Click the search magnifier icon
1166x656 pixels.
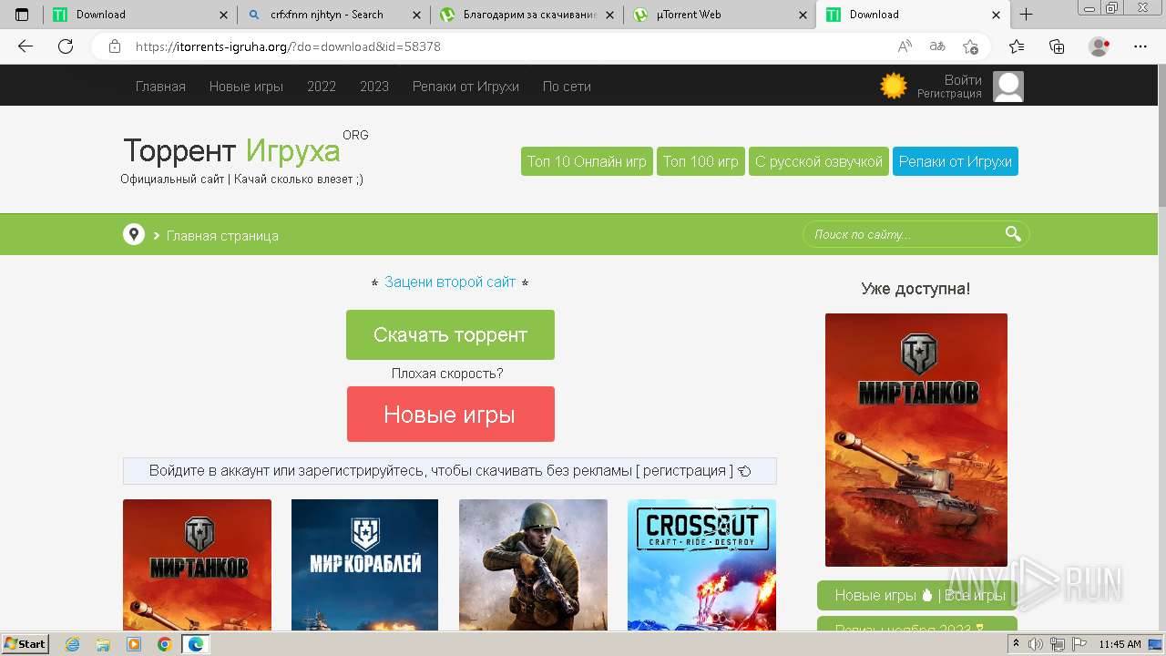(1013, 234)
